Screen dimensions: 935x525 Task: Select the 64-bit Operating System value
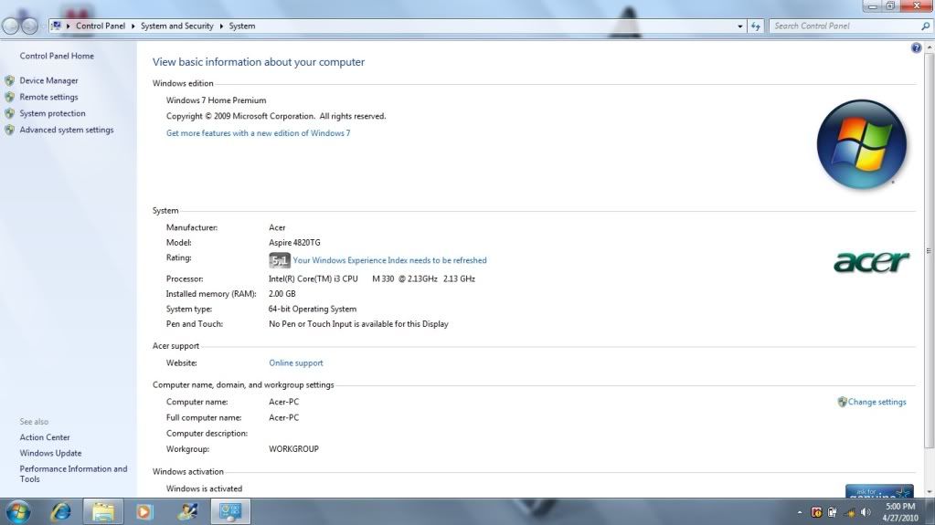click(313, 309)
